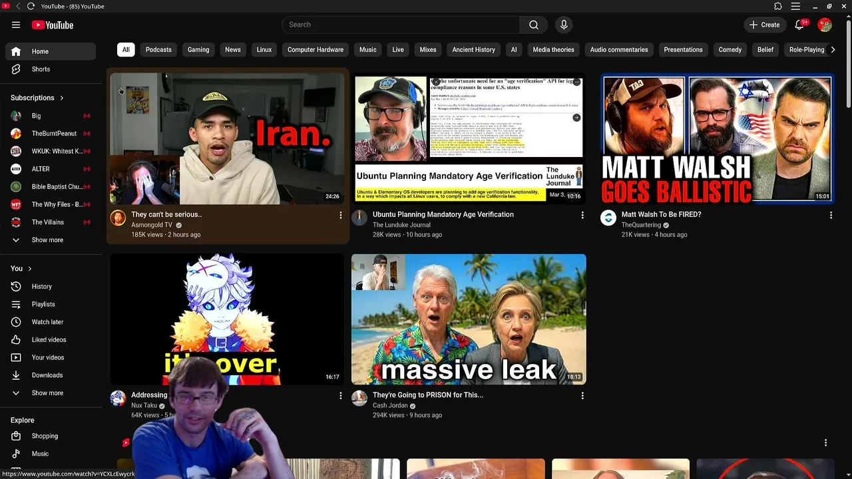Click the browser reload icon
The width and height of the screenshot is (852, 479).
pos(31,6)
